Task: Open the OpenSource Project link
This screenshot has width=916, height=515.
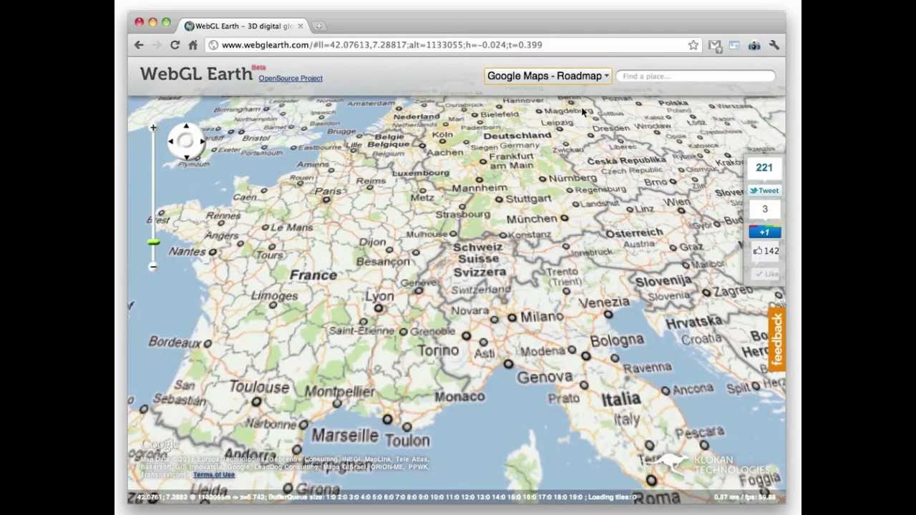Action: (291, 78)
